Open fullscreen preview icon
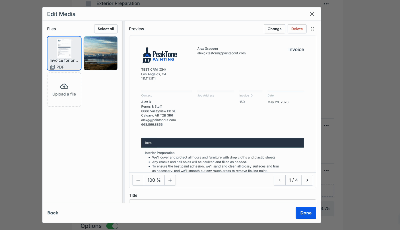 click(312, 29)
